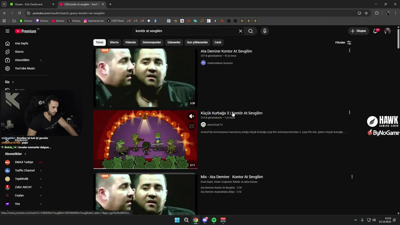This screenshot has width=400, height=225.
Task: Select the Shorts filter chip
Action: (114, 42)
